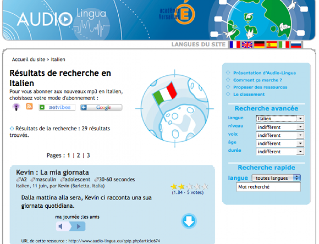Click the Mot recherché search field
319x244 pixels.
click(268, 187)
